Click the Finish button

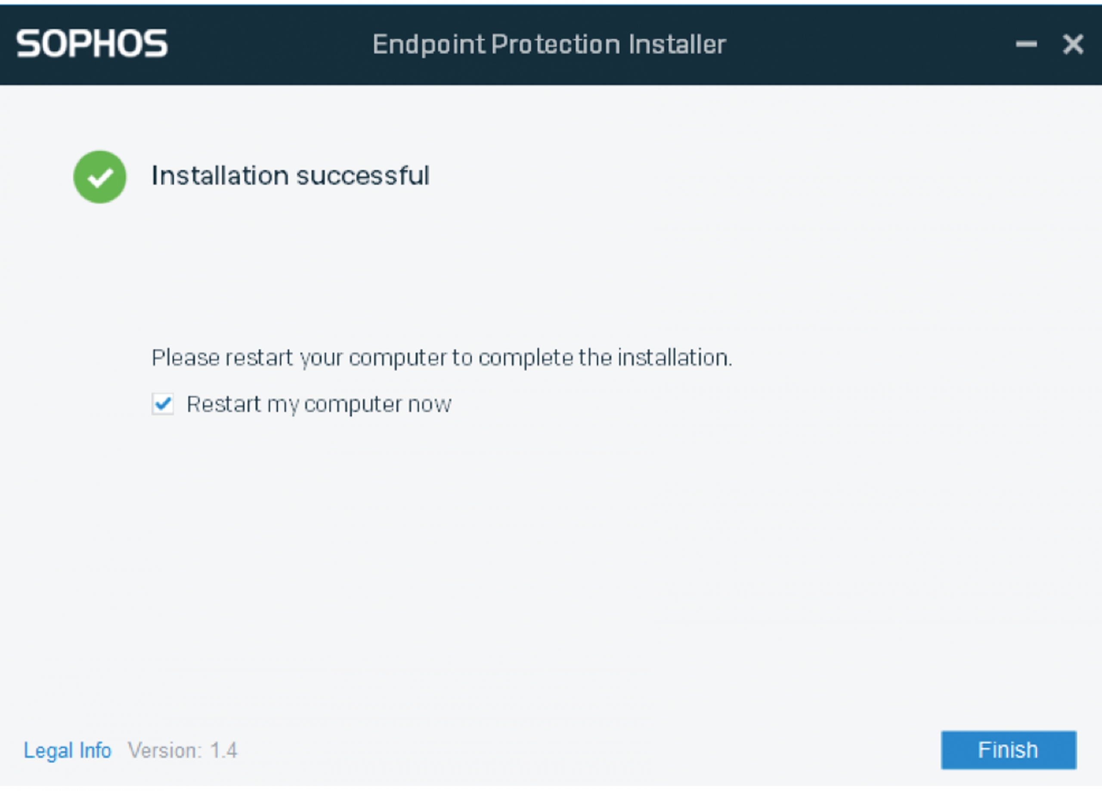click(1009, 750)
